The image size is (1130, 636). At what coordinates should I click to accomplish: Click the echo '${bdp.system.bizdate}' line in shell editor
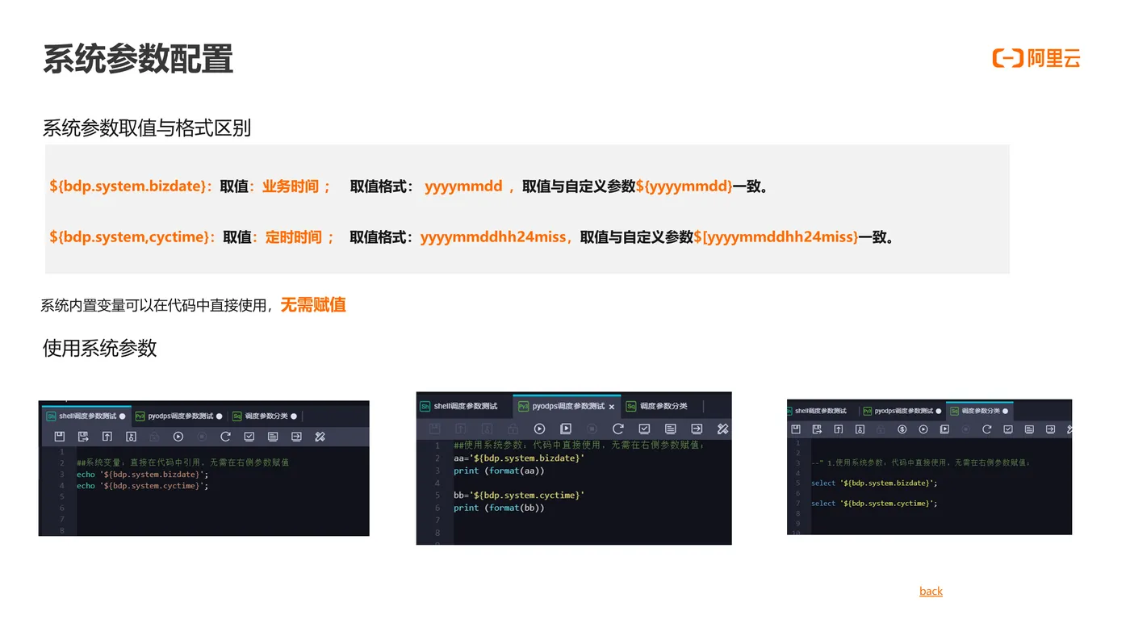click(143, 475)
